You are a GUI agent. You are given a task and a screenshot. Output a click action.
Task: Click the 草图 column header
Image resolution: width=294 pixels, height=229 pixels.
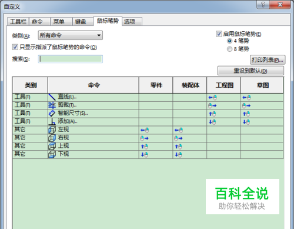point(262,85)
